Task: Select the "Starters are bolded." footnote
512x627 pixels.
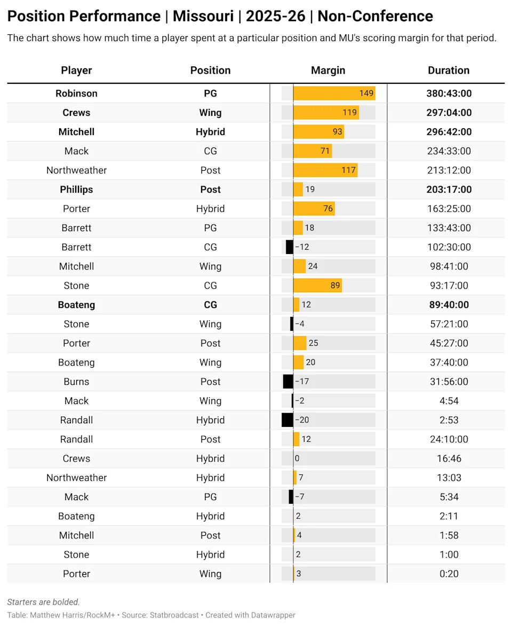Action: pyautogui.click(x=43, y=602)
